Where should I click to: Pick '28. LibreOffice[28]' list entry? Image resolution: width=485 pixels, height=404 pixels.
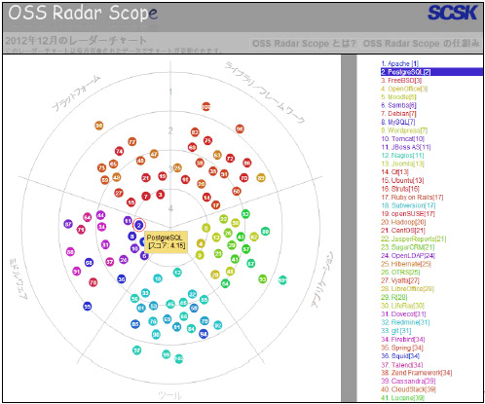coord(407,289)
